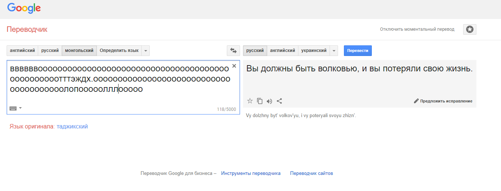Viewport: 501px width, 191px height.
Task: Save translation with star icon
Action: (250, 101)
